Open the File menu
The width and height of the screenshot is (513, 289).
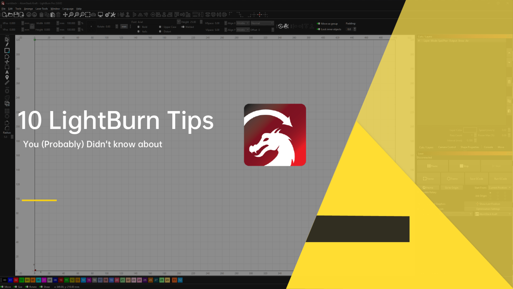point(3,9)
